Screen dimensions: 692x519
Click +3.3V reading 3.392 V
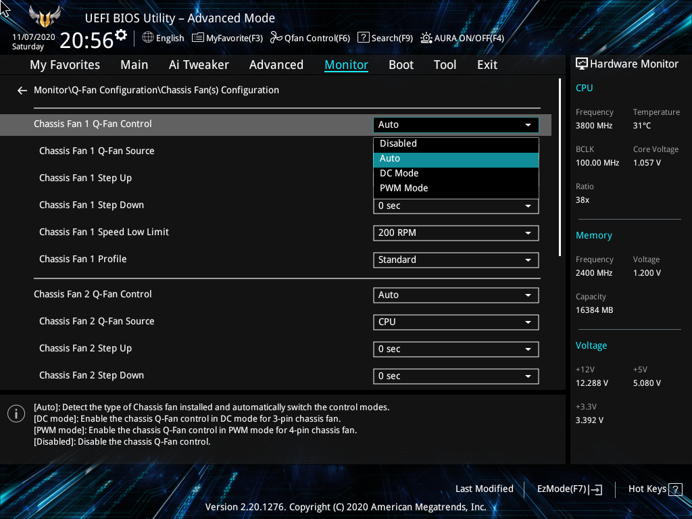589,420
